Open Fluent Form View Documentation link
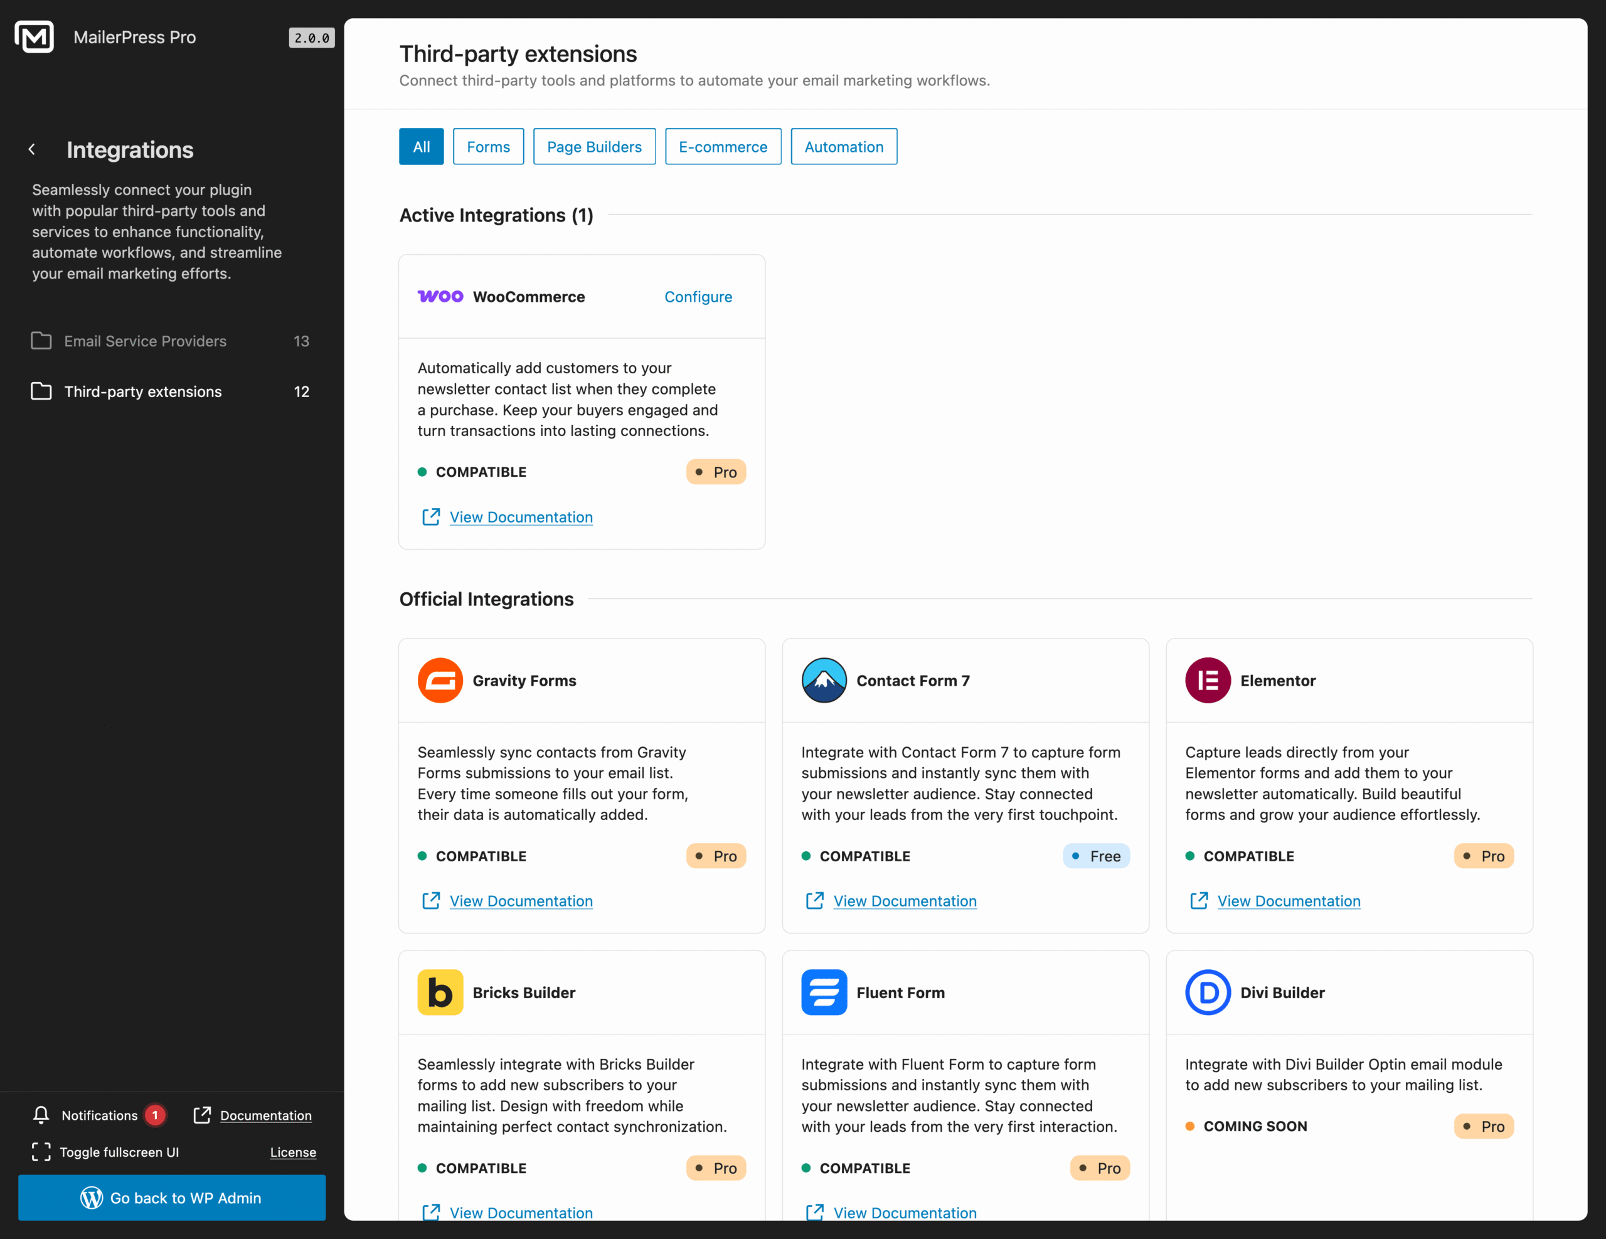The image size is (1606, 1239). (x=905, y=1213)
